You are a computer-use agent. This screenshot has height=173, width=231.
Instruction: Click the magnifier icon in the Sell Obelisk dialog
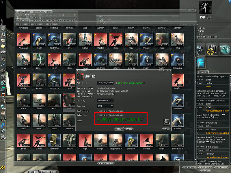[167, 122]
